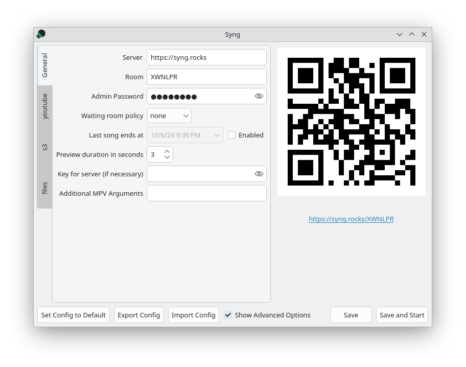Click Save and Start button
The height and width of the screenshot is (367, 466).
click(402, 315)
